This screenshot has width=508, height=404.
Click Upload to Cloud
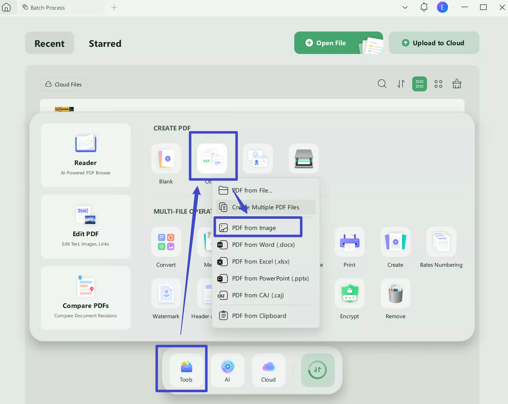433,43
